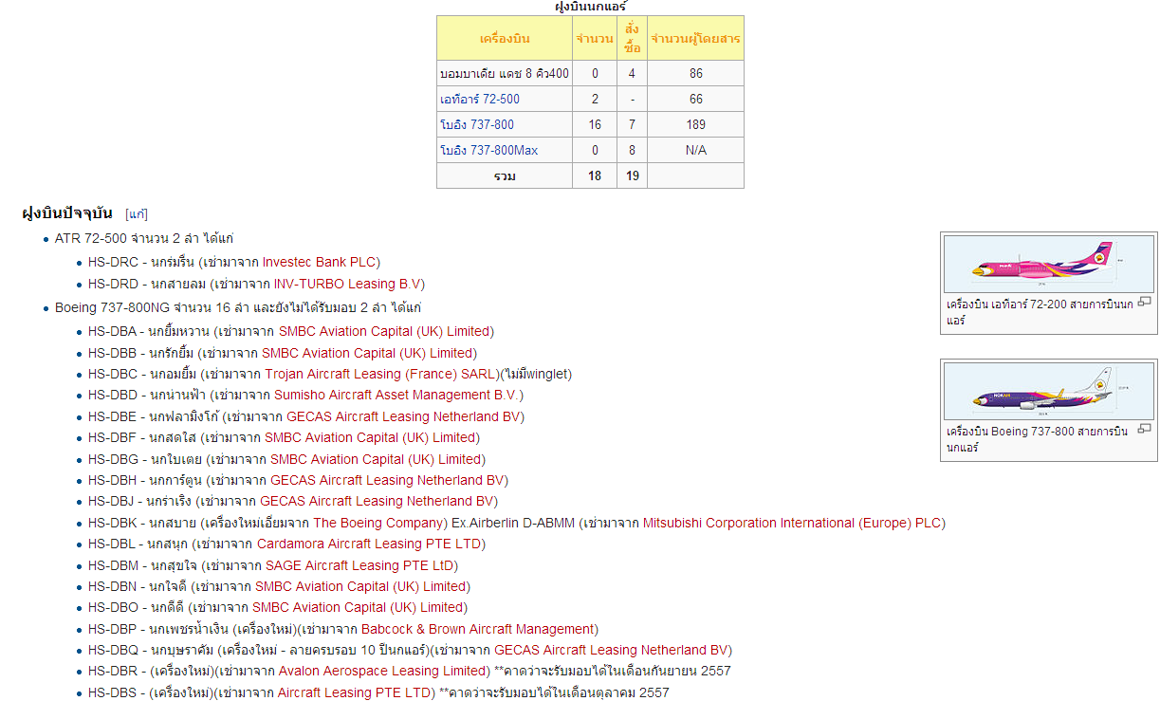Open the เอทีอาร์ 72-500 table link
Viewport: 1160px width, 701px height.
(480, 99)
